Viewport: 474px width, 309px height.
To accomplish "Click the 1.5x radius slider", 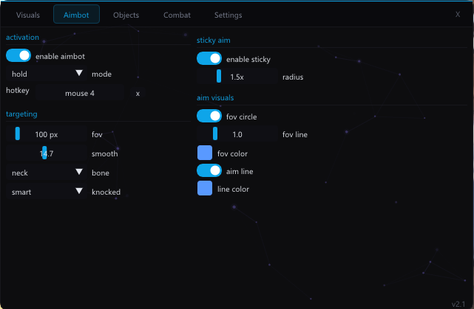I will [237, 77].
